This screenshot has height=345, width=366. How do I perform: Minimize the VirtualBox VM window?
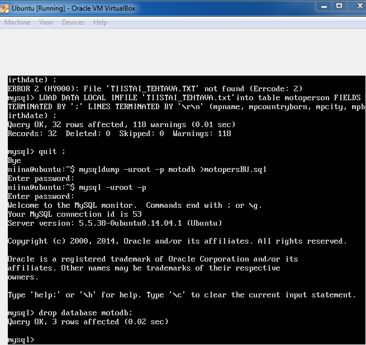pos(324,6)
